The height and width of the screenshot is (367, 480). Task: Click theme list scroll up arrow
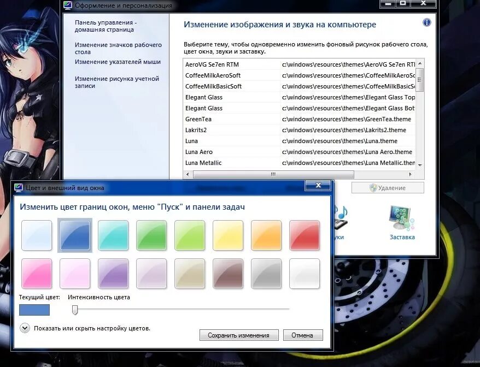pyautogui.click(x=420, y=63)
